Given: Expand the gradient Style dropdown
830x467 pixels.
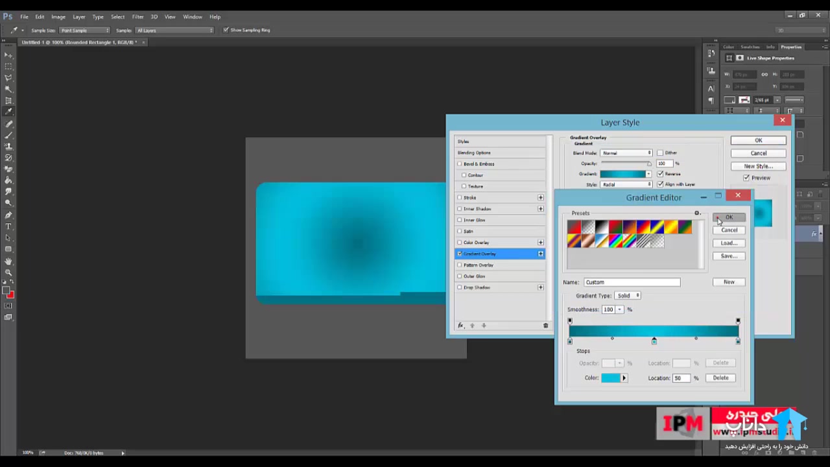Looking at the screenshot, I should click(x=626, y=185).
